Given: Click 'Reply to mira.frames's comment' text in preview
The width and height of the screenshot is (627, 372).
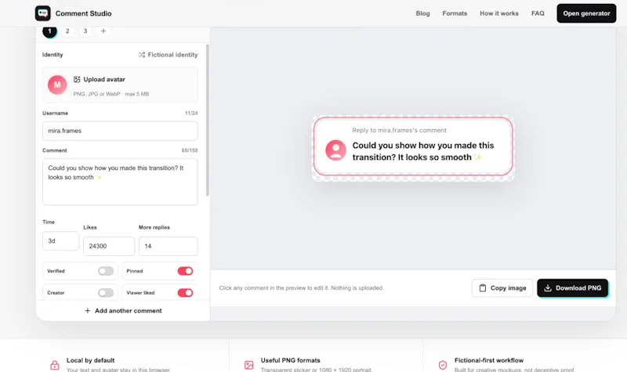Looking at the screenshot, I should point(399,130).
